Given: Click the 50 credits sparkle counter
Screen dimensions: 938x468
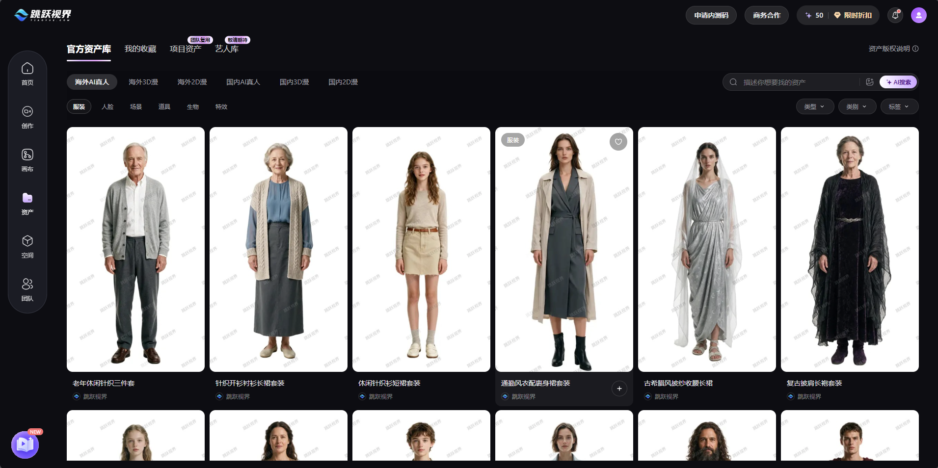Looking at the screenshot, I should click(814, 15).
